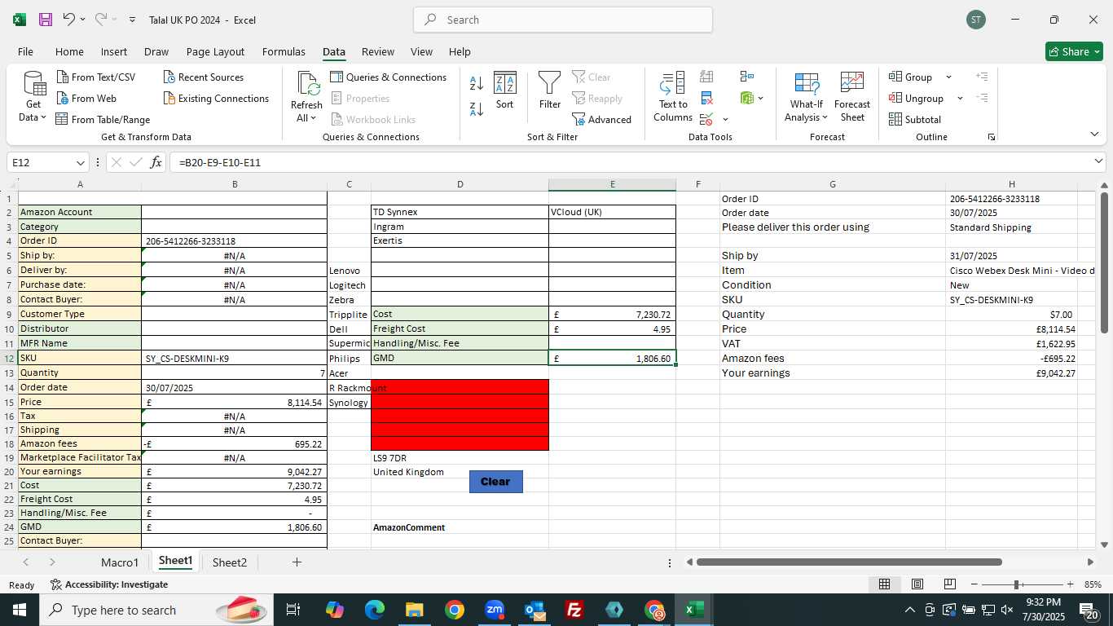Sort descending Z to A
Viewport: 1113px width, 626px height.
[x=477, y=108]
